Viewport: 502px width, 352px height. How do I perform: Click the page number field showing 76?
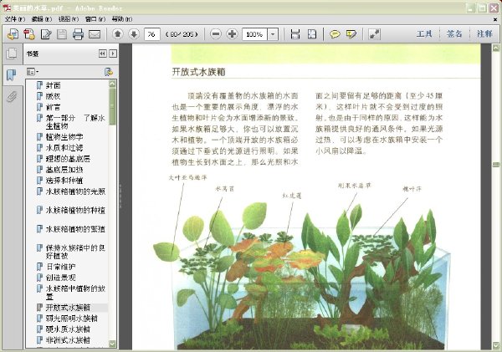click(152, 34)
